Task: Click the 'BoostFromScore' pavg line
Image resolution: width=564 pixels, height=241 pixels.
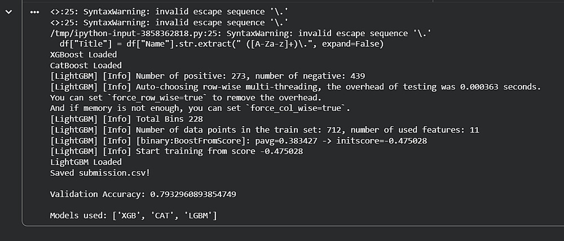Action: 237,140
